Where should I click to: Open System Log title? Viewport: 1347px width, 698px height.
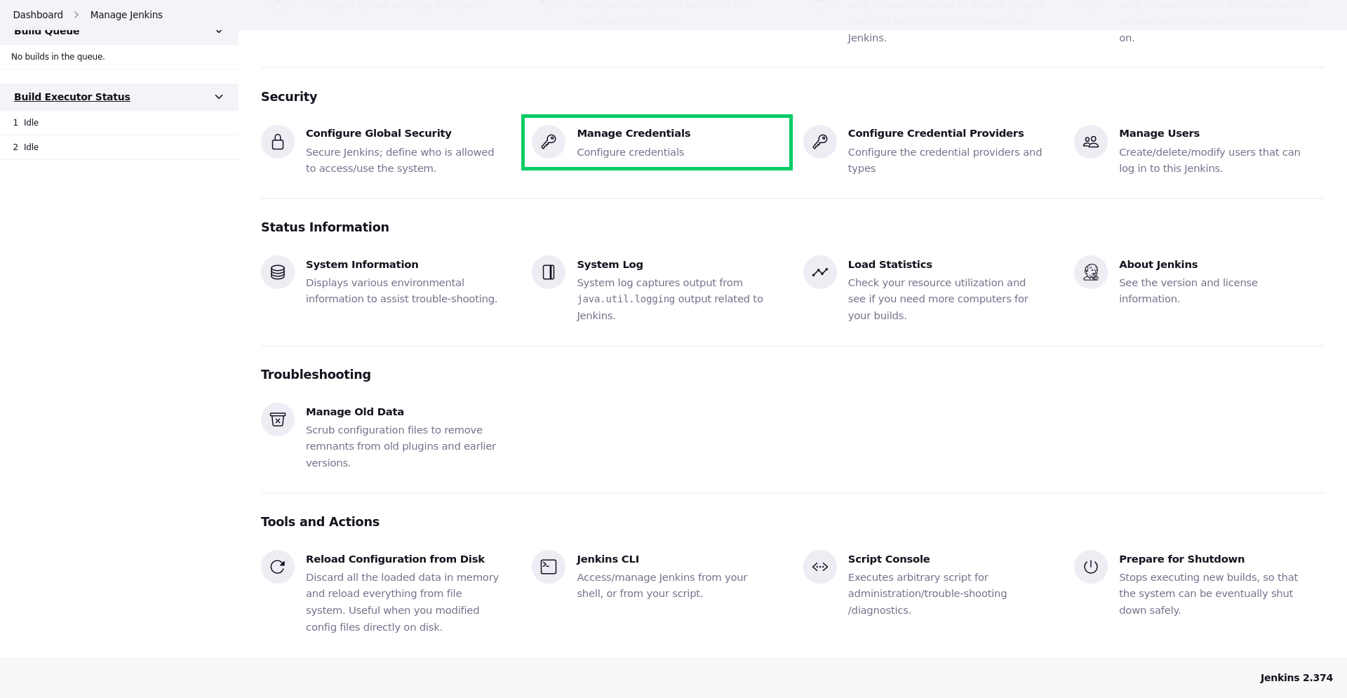coord(610,264)
